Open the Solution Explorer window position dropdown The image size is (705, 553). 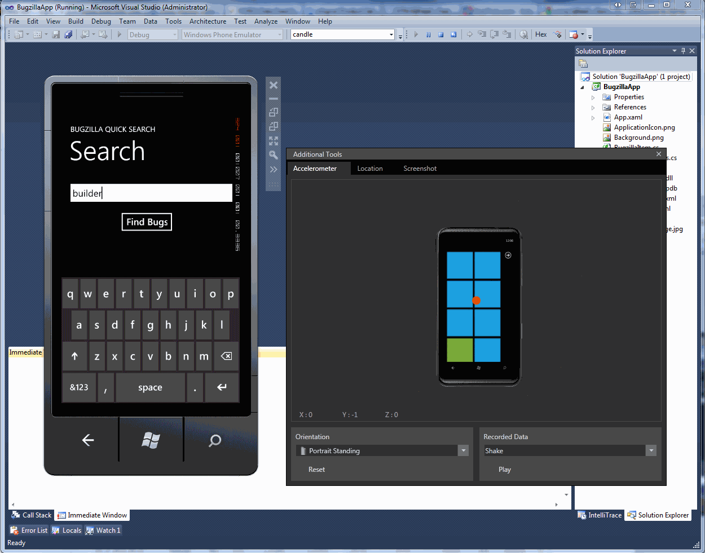click(674, 51)
